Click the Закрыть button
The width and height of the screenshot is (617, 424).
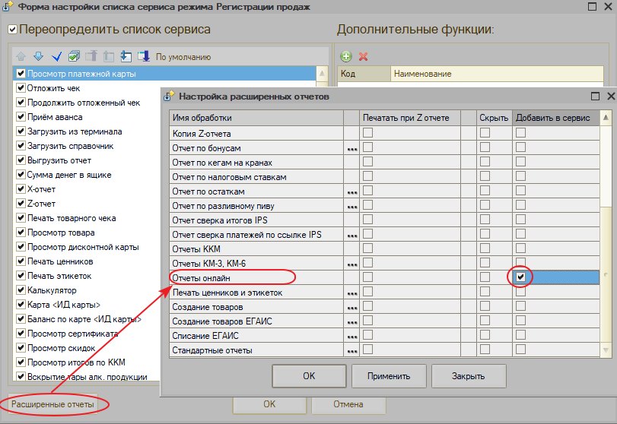(468, 376)
